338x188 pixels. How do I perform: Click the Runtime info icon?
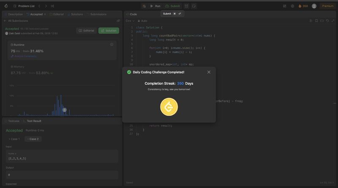[112, 45]
